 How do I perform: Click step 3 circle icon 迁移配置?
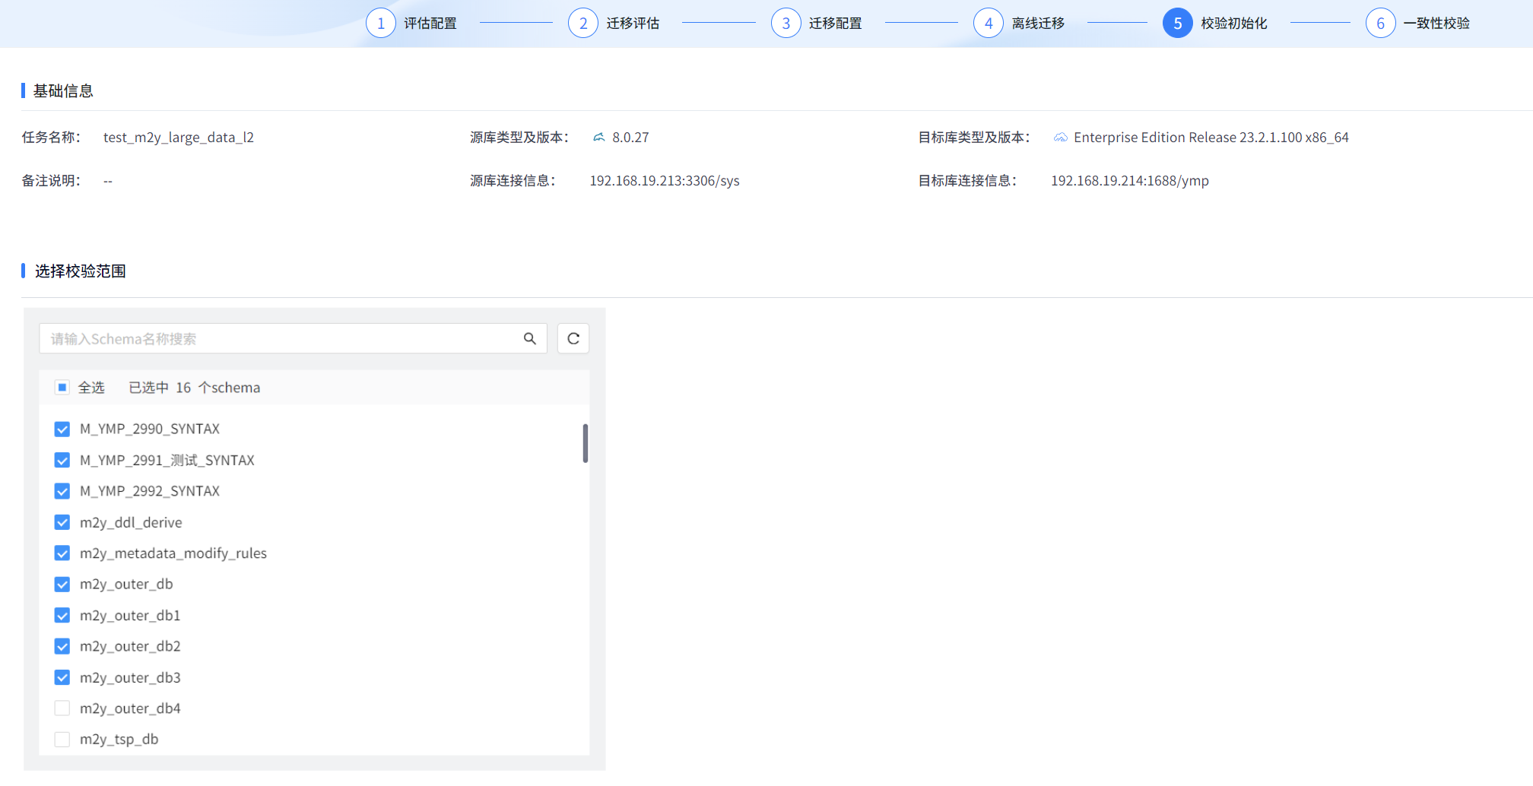(x=786, y=24)
